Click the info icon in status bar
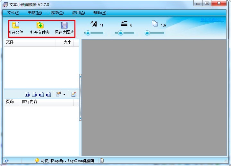Image resolution: width=231 pixels, height=166 pixels. pos(6,161)
